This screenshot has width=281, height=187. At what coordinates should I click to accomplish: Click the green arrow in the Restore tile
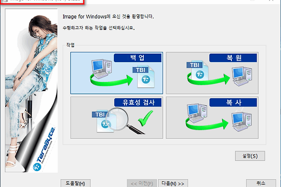(x=208, y=79)
